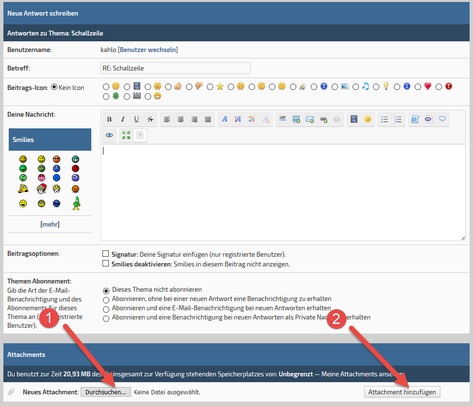The image size is (473, 406).
Task: Insert a video using film icon
Action: [x=354, y=119]
